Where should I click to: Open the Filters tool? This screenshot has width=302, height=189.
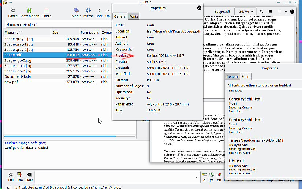(x=46, y=12)
